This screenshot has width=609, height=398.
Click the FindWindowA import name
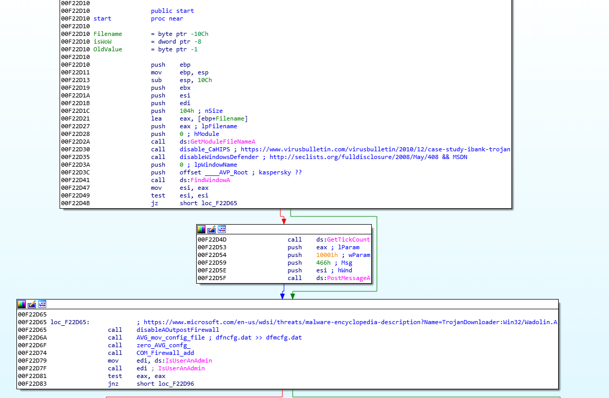[x=210, y=180]
